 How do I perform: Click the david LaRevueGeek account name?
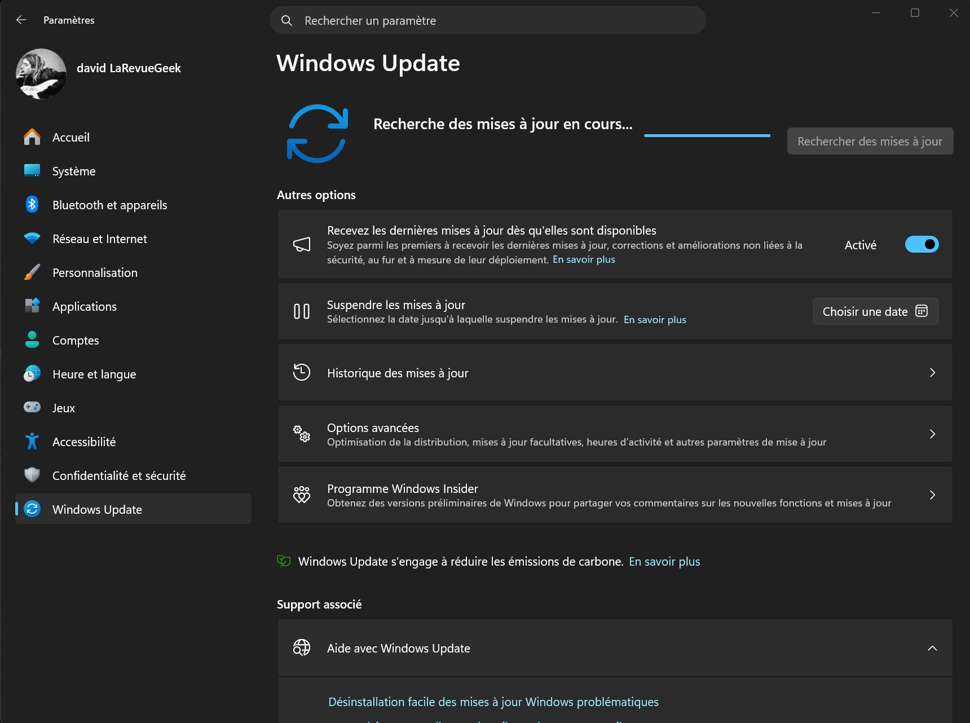[129, 68]
